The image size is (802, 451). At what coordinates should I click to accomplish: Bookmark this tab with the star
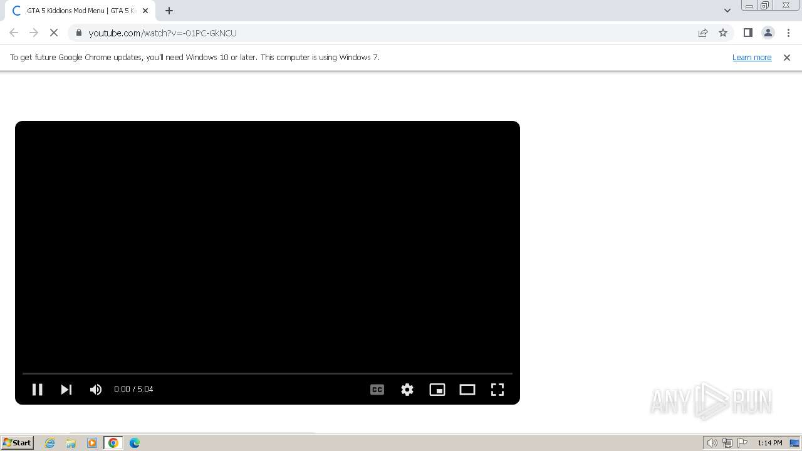pos(723,33)
